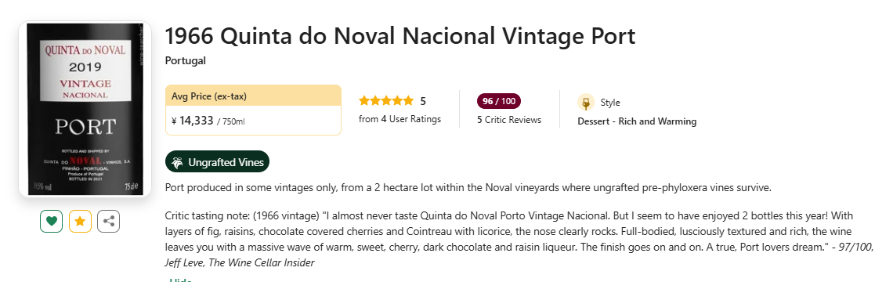Click the Ungrafted Vines tag

pos(217,162)
